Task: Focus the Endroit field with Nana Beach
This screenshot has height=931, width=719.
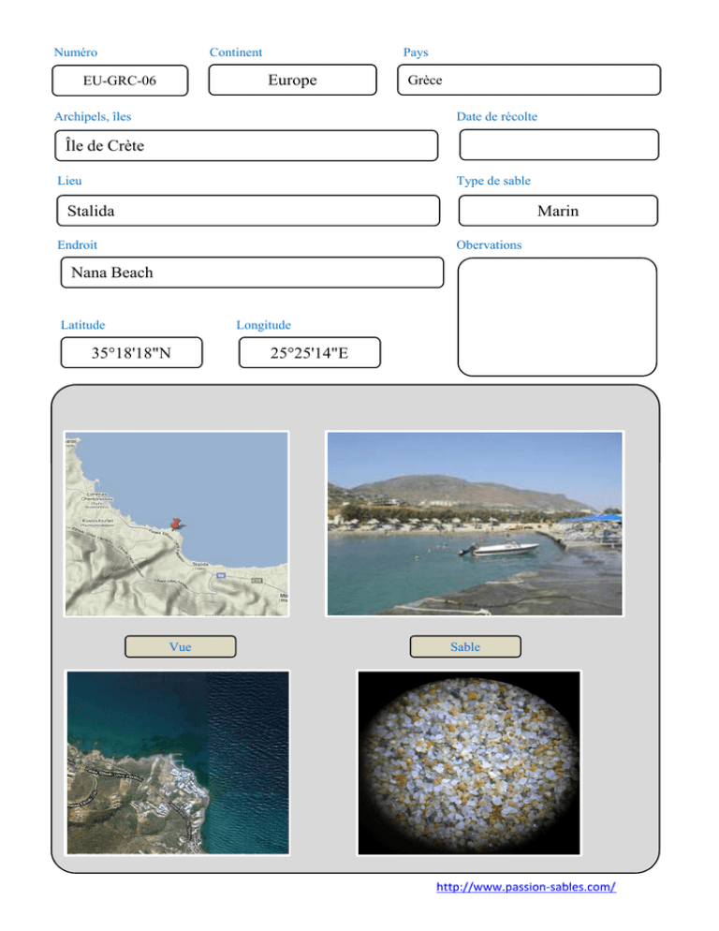Action: pos(251,273)
